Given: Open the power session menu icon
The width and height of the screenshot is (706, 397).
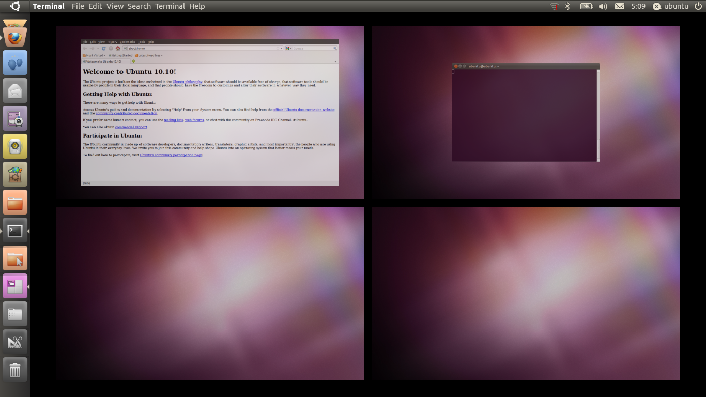Looking at the screenshot, I should tap(698, 6).
